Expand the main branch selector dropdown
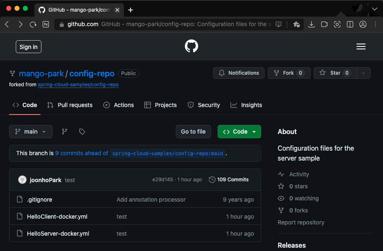The image size is (383, 251). click(31, 132)
